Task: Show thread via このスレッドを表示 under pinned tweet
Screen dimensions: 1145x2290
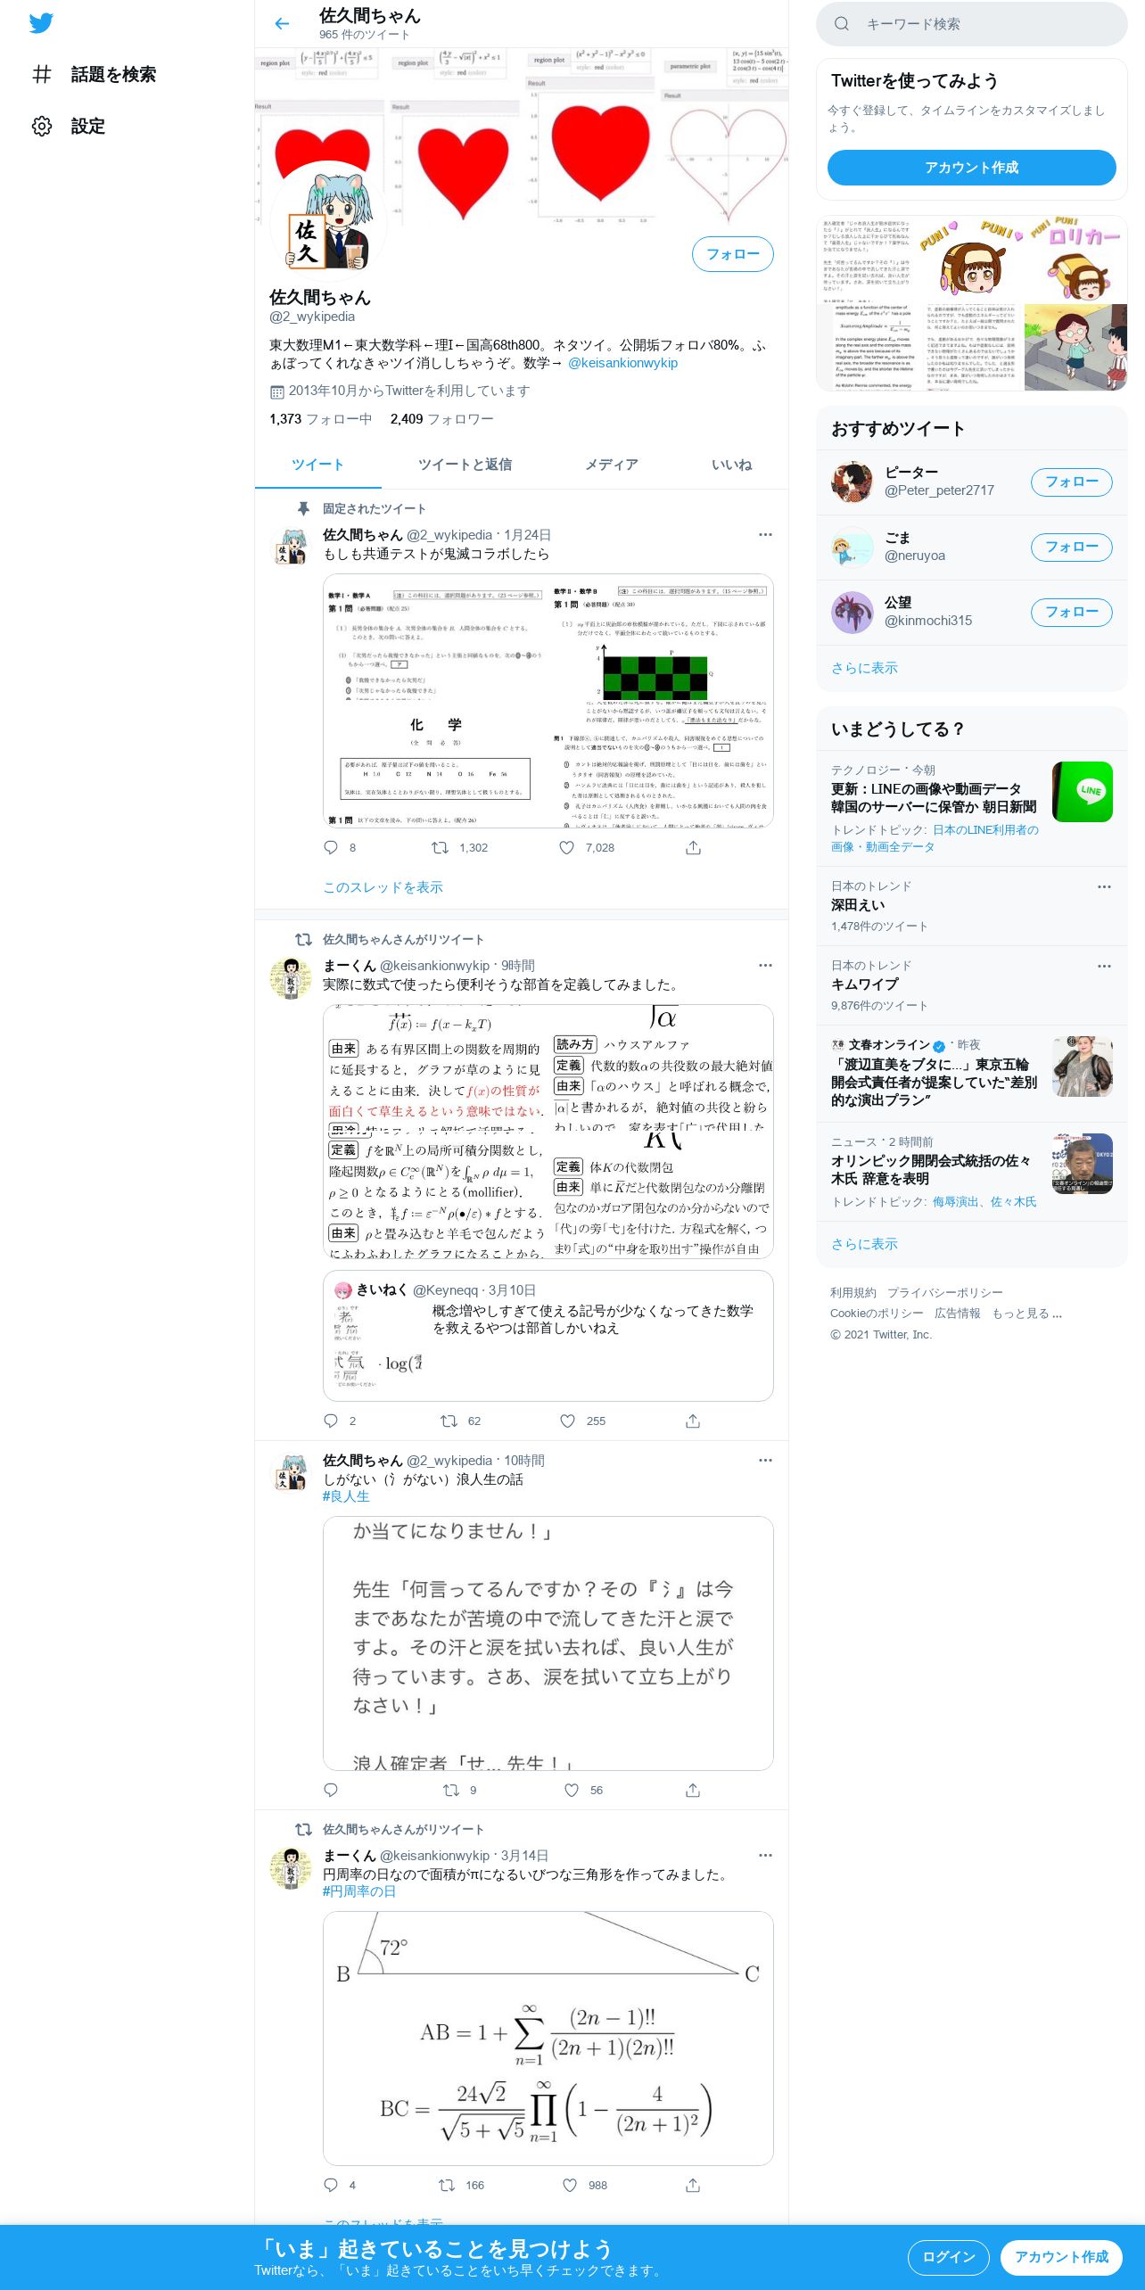Action: click(x=383, y=887)
